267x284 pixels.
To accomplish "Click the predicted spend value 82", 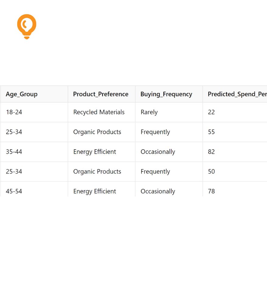I will point(211,152).
